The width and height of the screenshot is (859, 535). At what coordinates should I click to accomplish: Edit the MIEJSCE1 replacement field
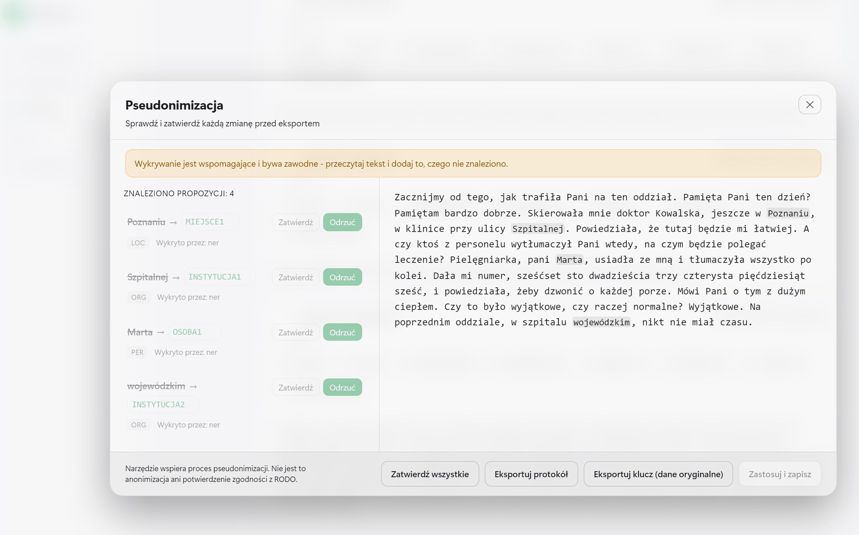pyautogui.click(x=209, y=222)
